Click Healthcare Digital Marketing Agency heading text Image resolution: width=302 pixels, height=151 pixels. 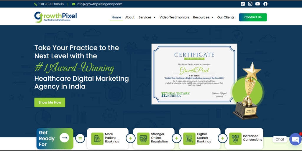click(82, 82)
